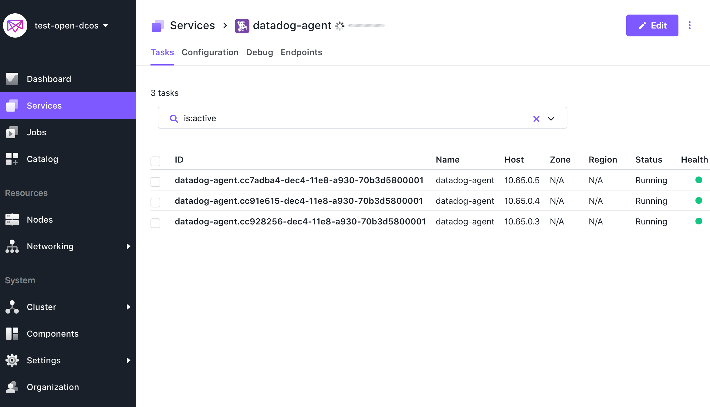Open the options menu via the kebab icon

coord(690,25)
